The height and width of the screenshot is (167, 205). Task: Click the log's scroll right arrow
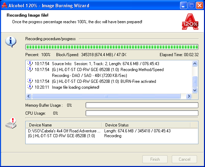click(x=189, y=96)
